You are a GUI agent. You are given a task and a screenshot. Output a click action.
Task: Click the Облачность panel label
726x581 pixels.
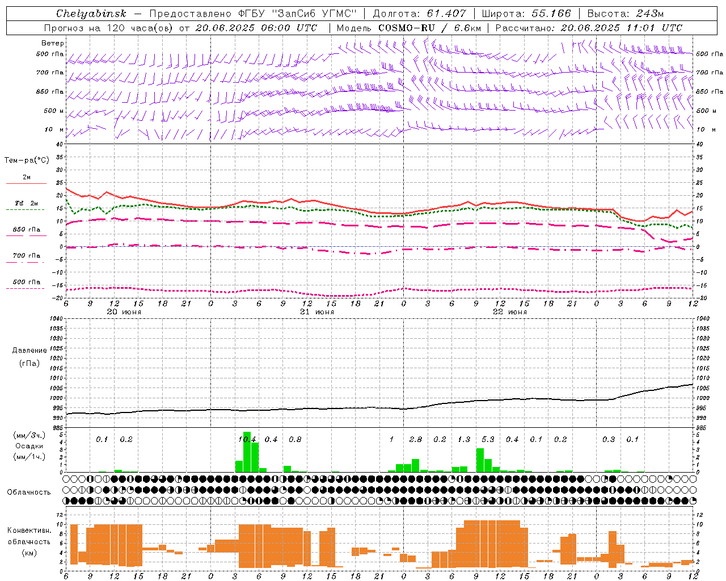[x=29, y=492]
